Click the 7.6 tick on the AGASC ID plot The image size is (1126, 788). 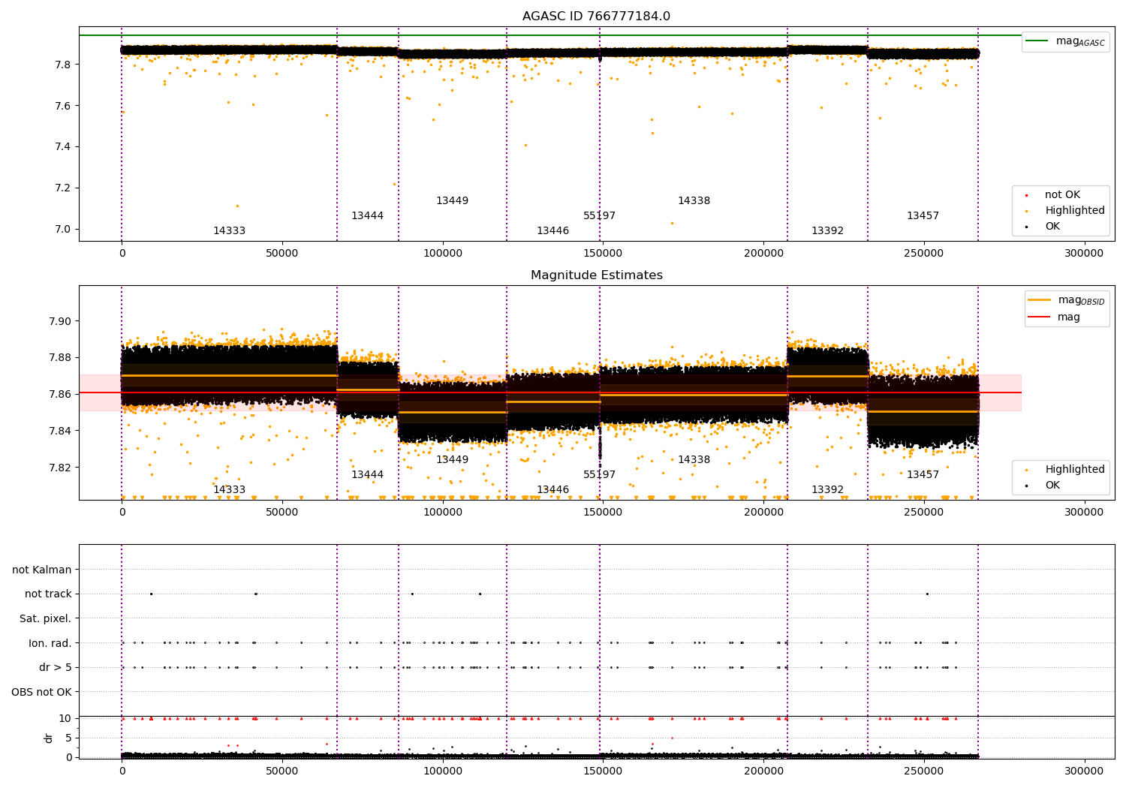click(63, 106)
